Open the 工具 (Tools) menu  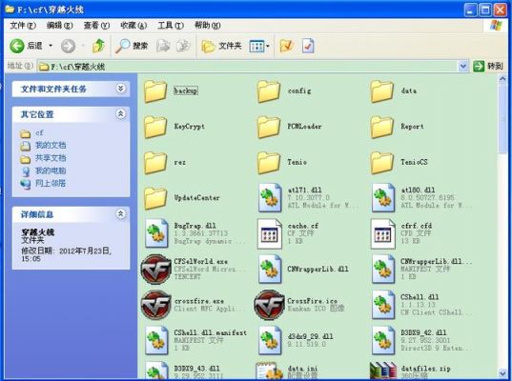point(171,25)
